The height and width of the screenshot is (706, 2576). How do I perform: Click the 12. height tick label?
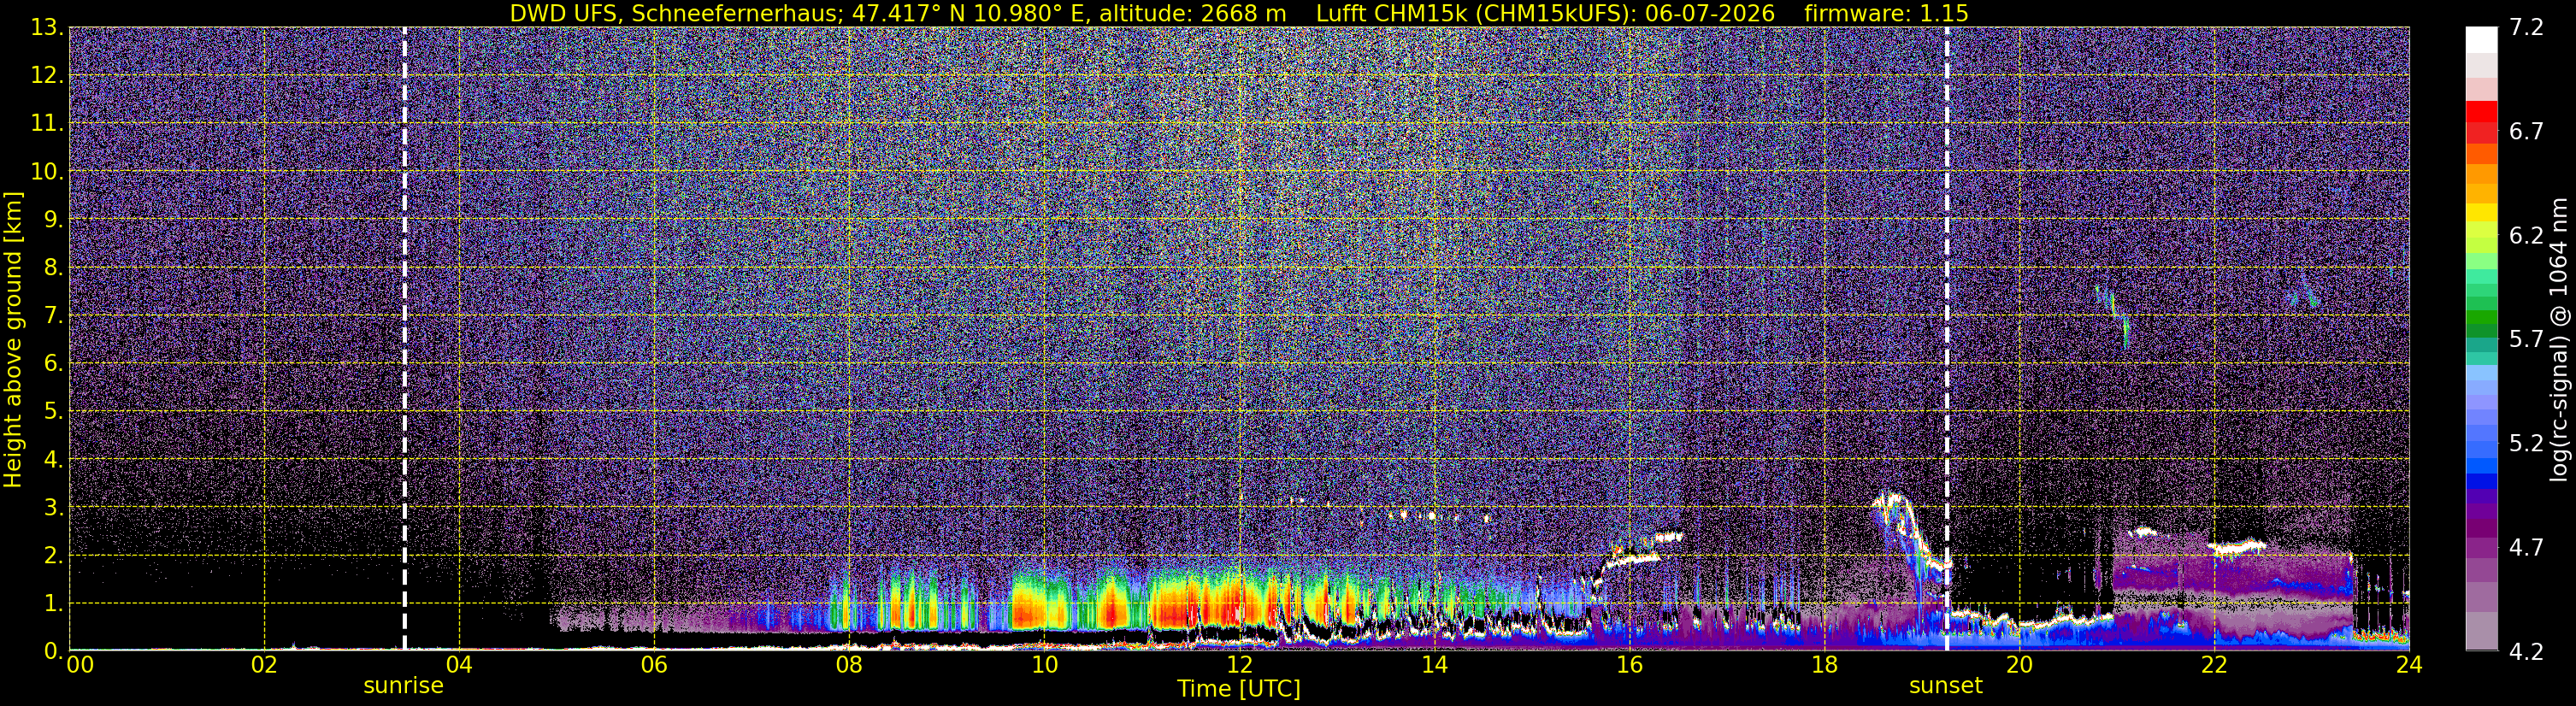tap(47, 76)
